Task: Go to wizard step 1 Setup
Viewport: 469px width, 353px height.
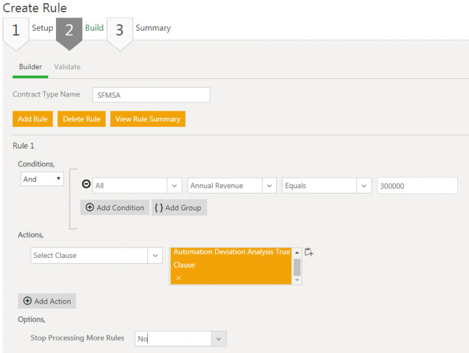Action: click(x=28, y=29)
